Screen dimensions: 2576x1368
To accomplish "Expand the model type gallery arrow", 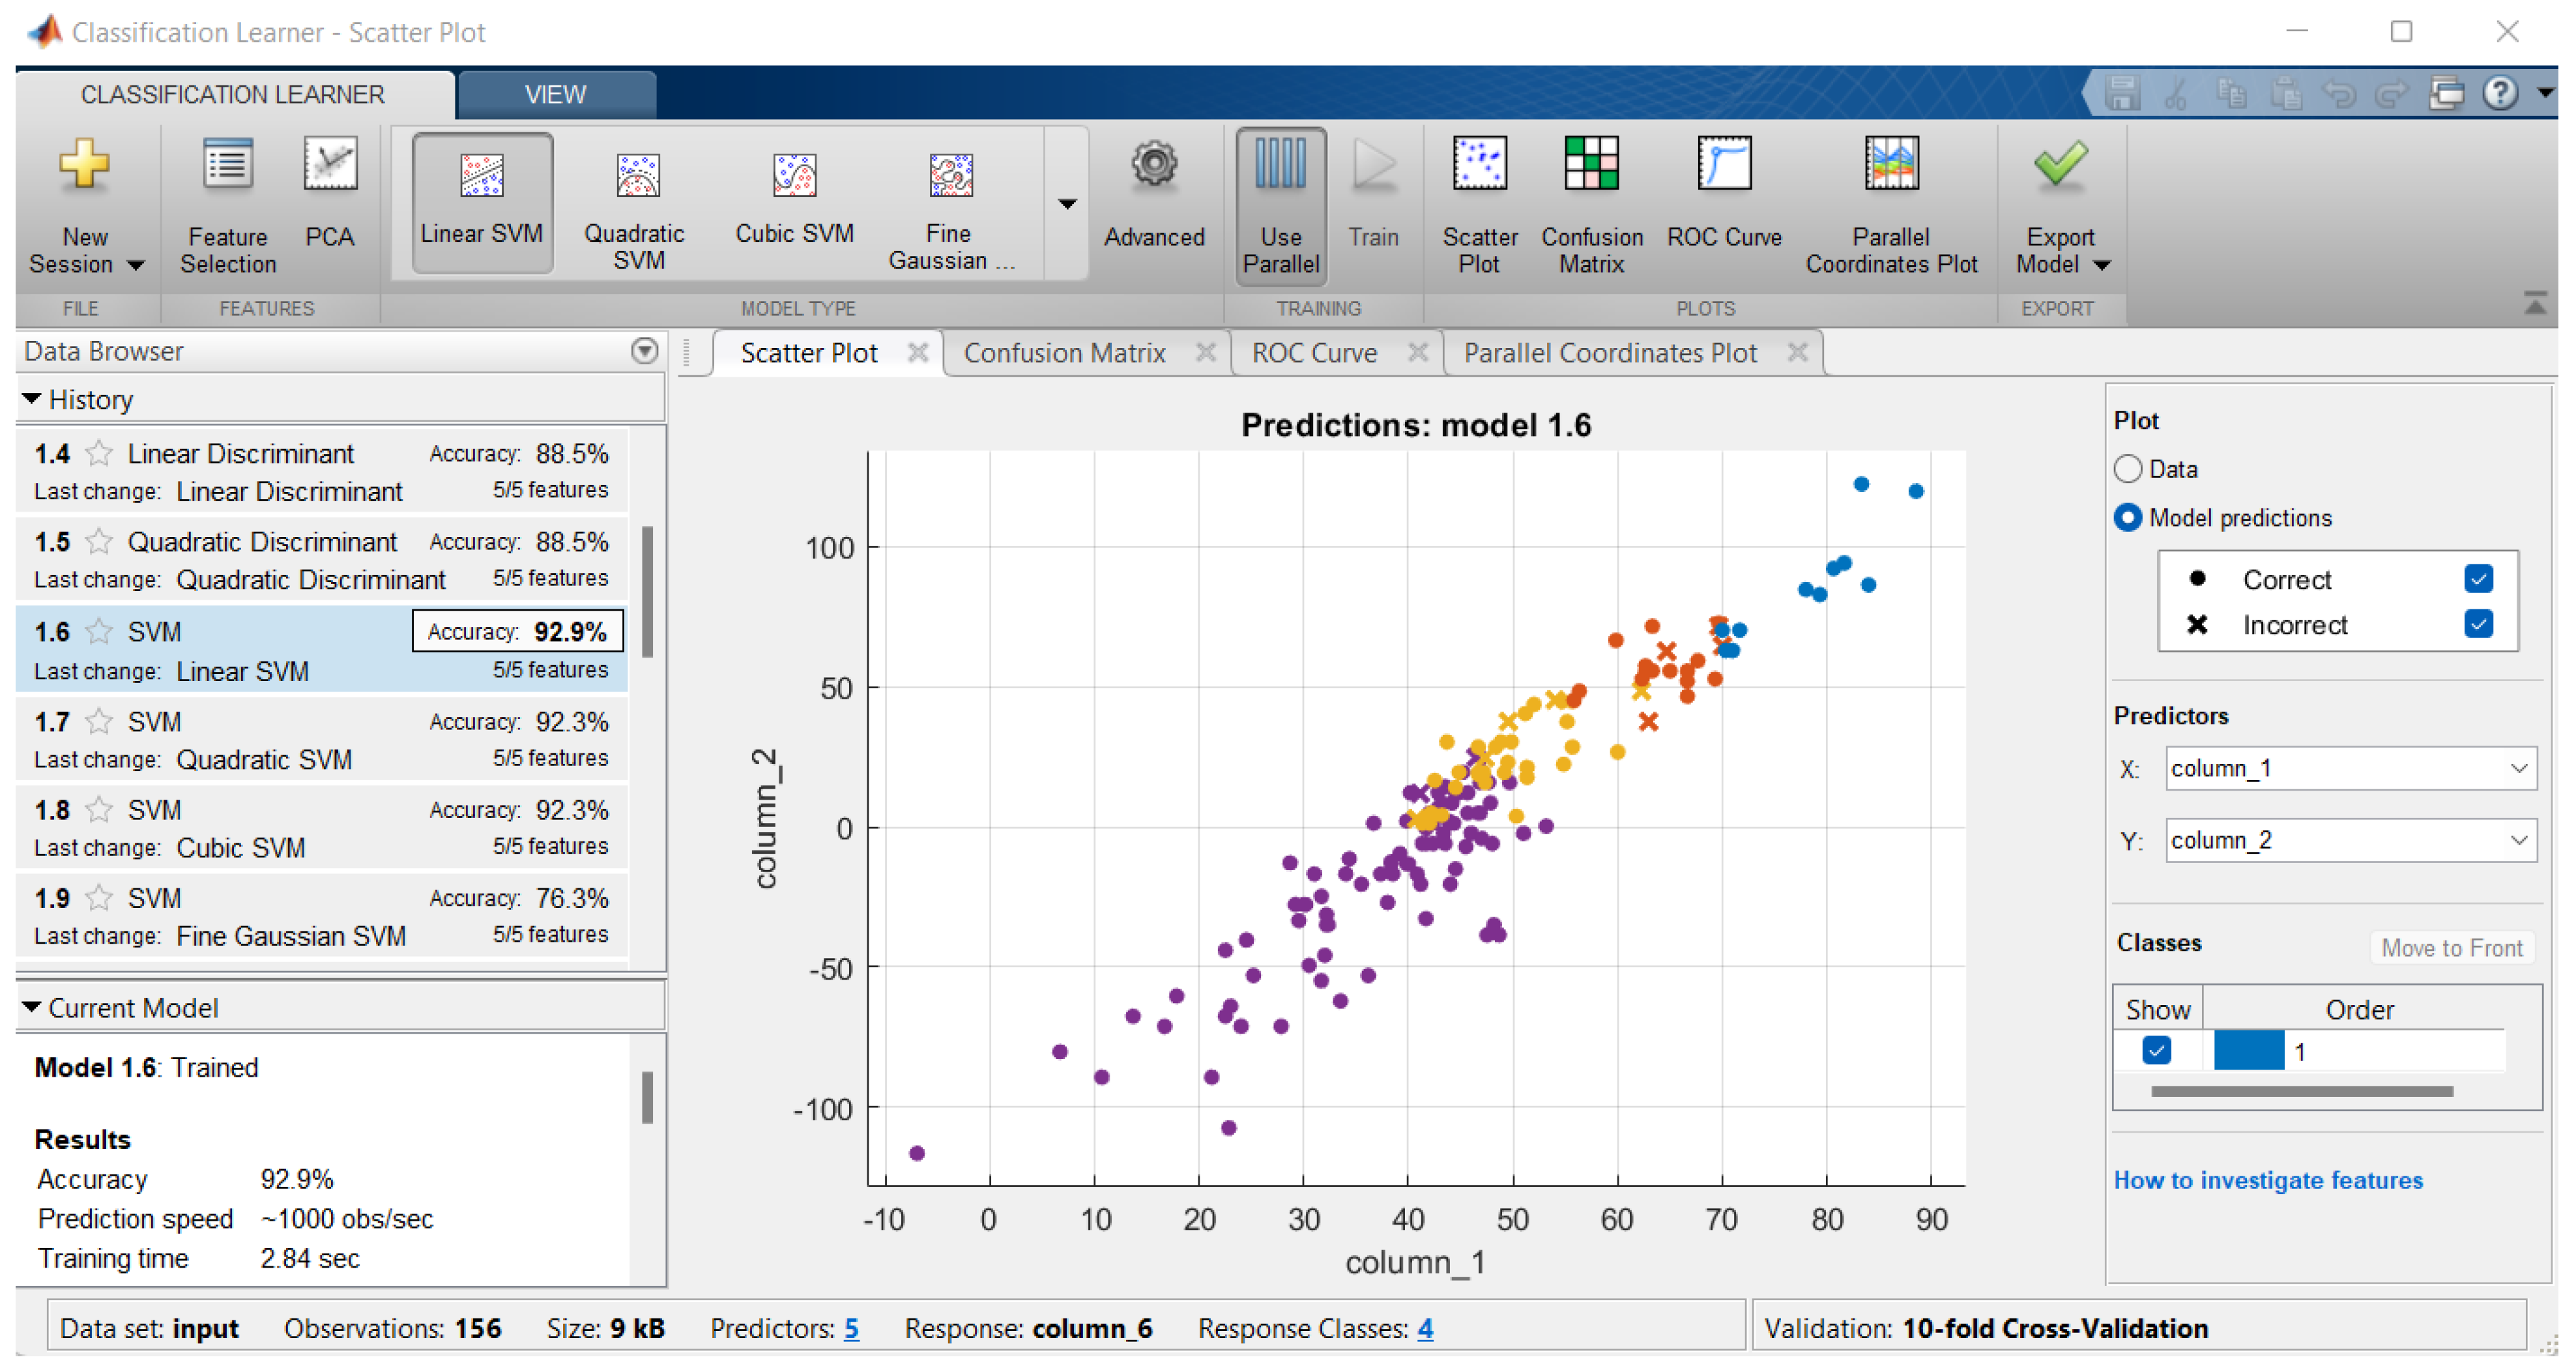I will (x=1067, y=204).
